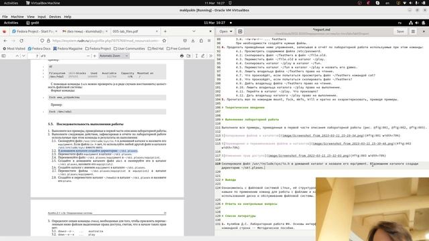Bookmark this page with the star icon

pos(164,40)
